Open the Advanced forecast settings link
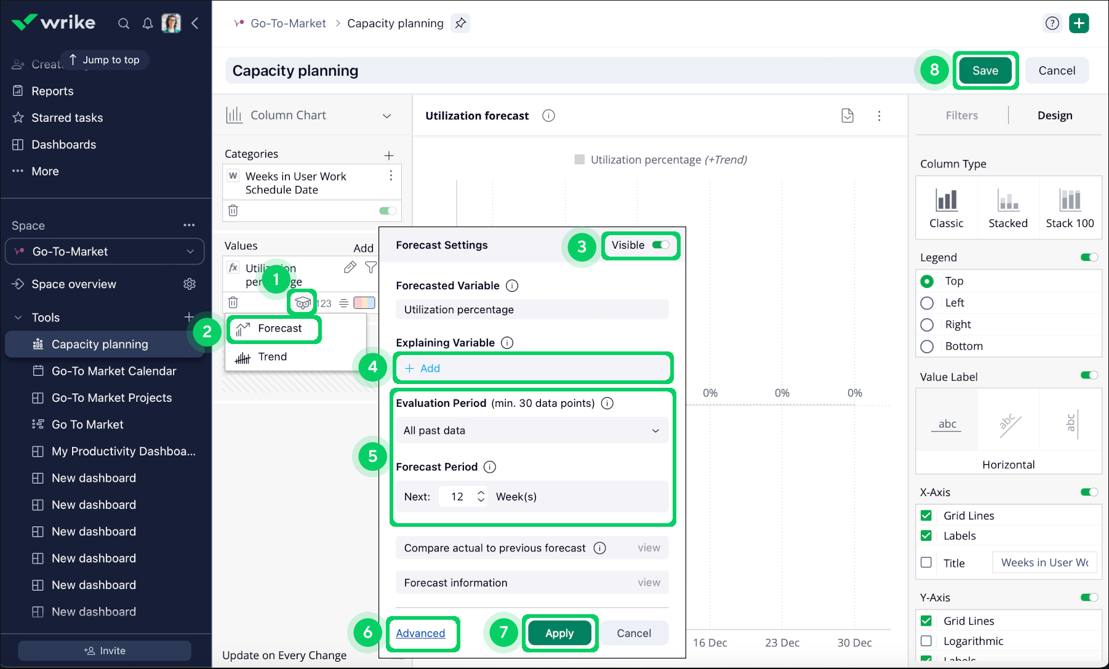 [420, 633]
